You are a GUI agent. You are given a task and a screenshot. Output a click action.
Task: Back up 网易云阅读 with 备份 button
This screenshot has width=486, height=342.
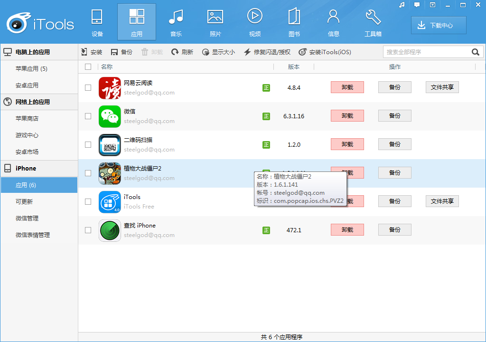(395, 87)
